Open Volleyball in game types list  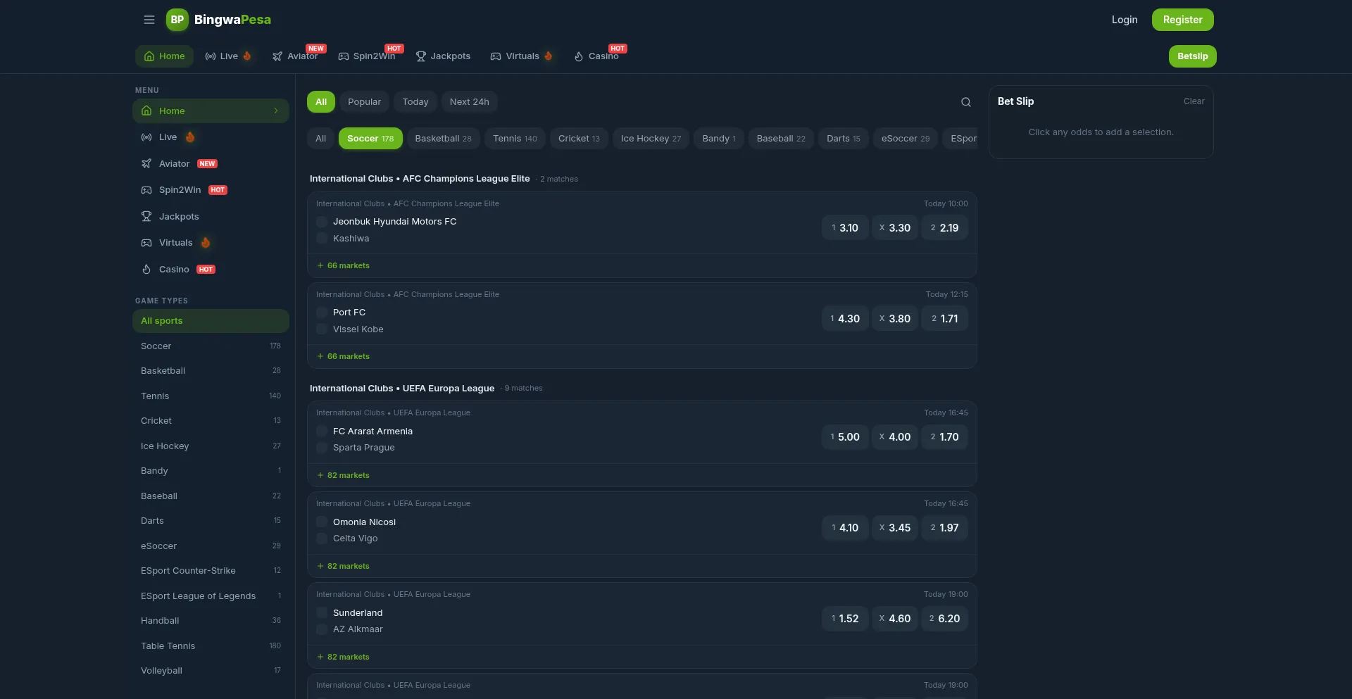[x=211, y=671]
